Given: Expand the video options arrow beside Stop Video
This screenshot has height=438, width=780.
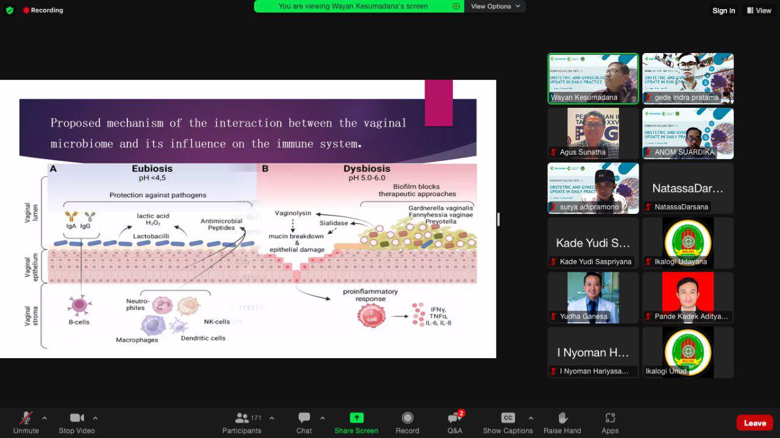Looking at the screenshot, I should pyautogui.click(x=95, y=418).
